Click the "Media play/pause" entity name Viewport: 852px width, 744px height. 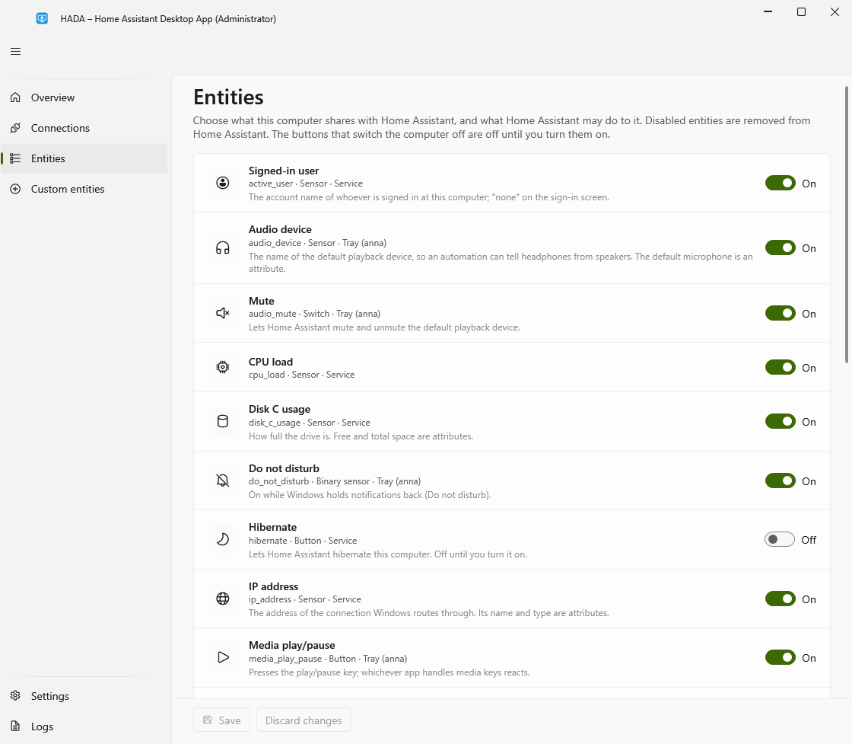[292, 645]
